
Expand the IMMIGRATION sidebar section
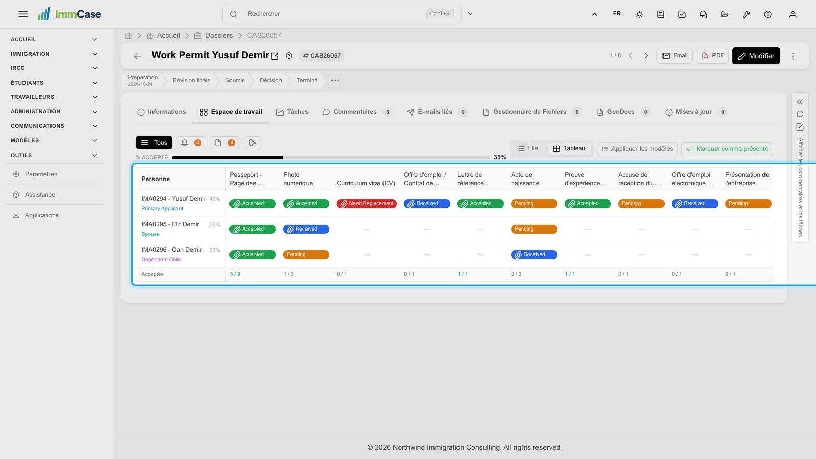tap(54, 54)
